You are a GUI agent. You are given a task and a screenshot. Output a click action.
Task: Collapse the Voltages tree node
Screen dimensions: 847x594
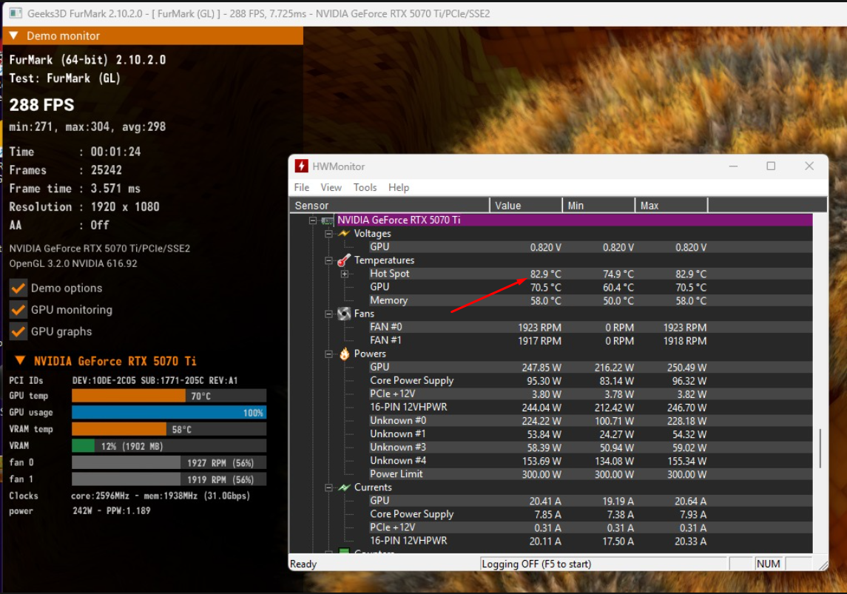click(328, 234)
